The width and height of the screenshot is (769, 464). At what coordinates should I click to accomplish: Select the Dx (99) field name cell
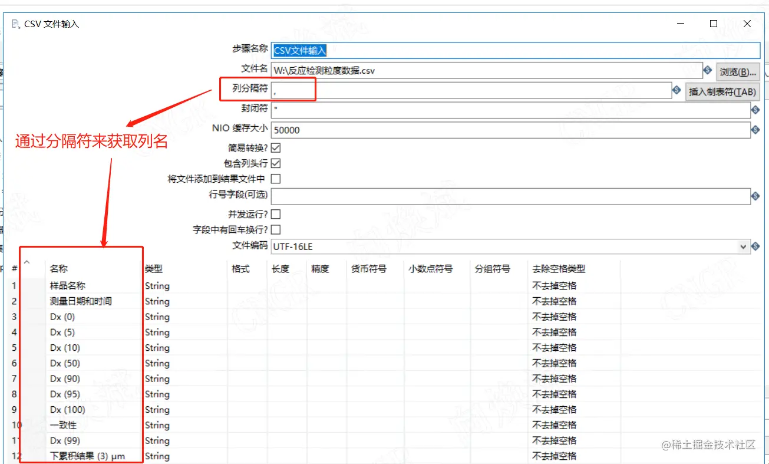coord(94,440)
